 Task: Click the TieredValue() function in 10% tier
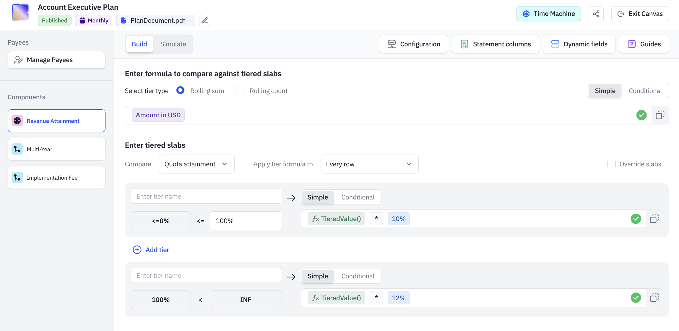pos(336,219)
